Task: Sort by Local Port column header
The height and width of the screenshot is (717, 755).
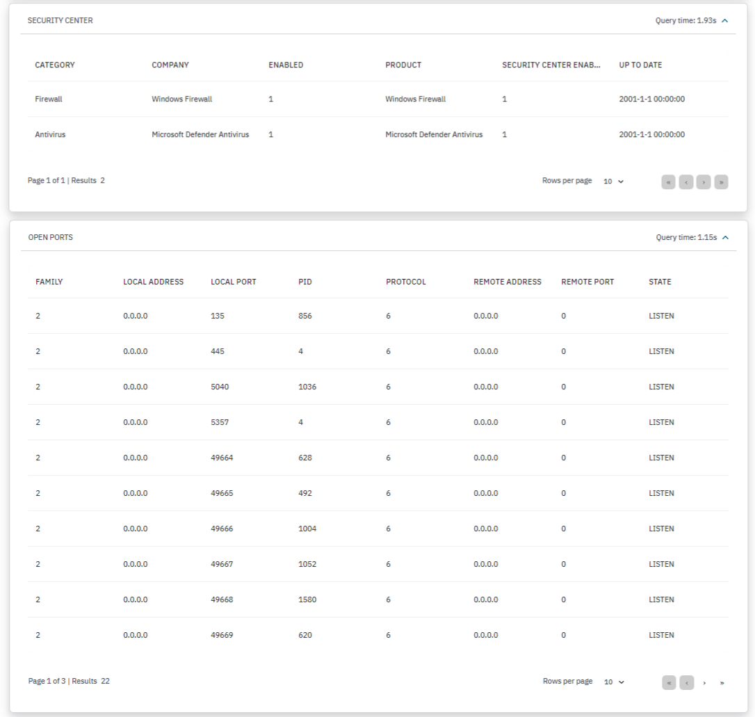Action: click(x=234, y=282)
